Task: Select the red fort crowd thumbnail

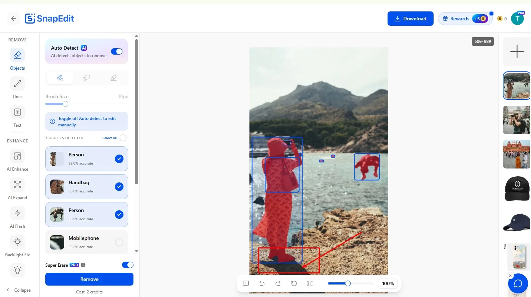Action: tap(516, 154)
